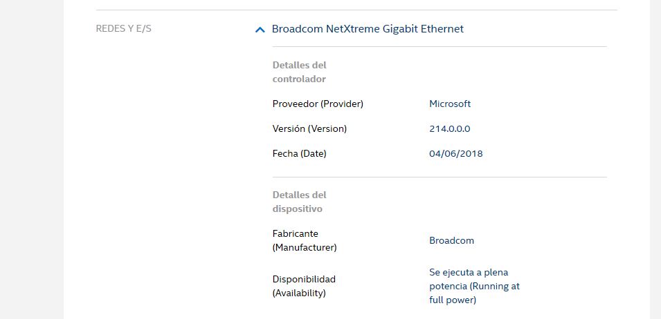
Task: Click the Detalles del dispositivo subheading
Action: pyautogui.click(x=299, y=202)
